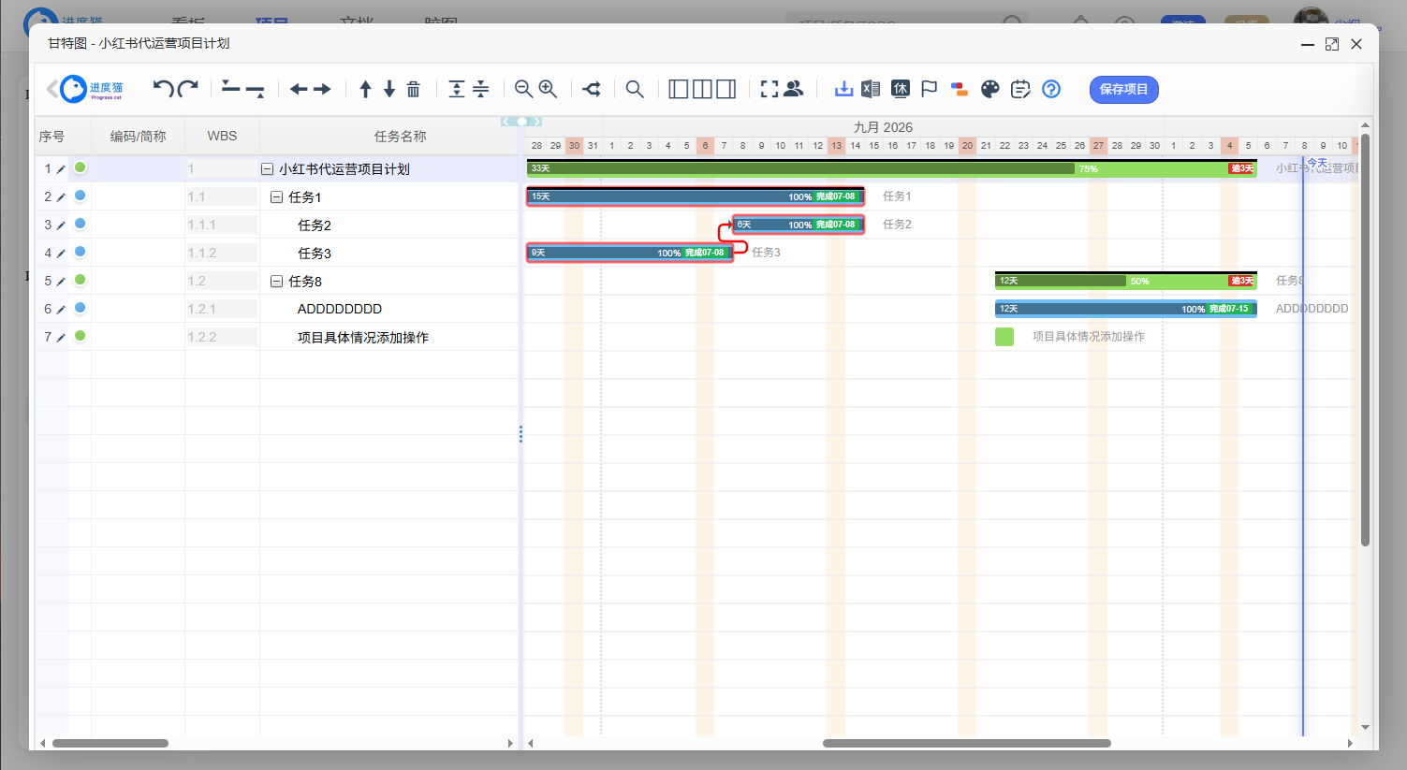Collapse all task rows icon
The image size is (1407, 770).
click(480, 89)
